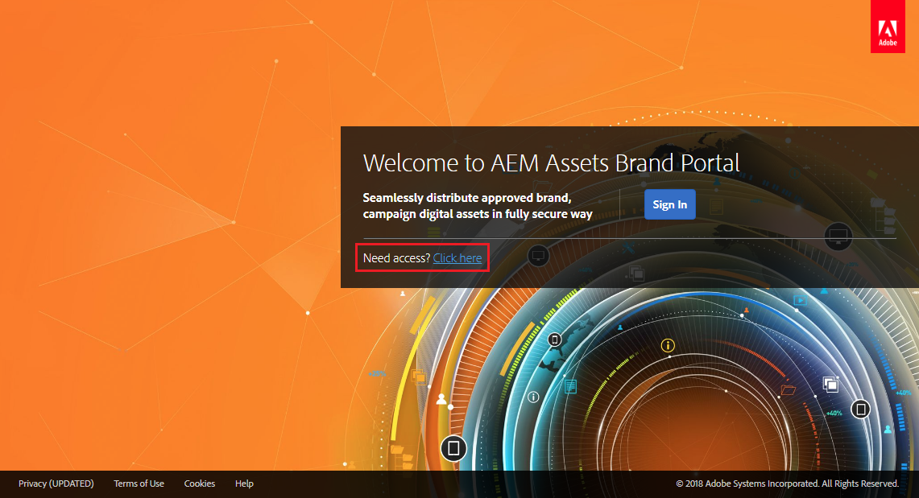Open the Cookies footer link

tap(199, 484)
